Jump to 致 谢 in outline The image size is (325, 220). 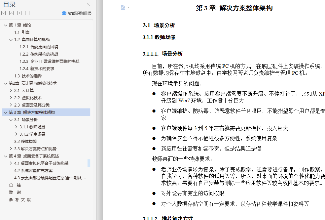15,193
